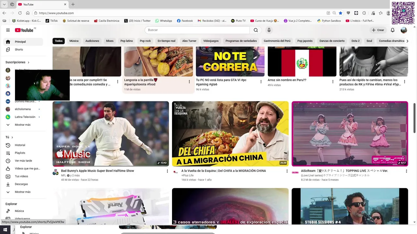Open +Plus Life channel name link

pyautogui.click(x=187, y=175)
